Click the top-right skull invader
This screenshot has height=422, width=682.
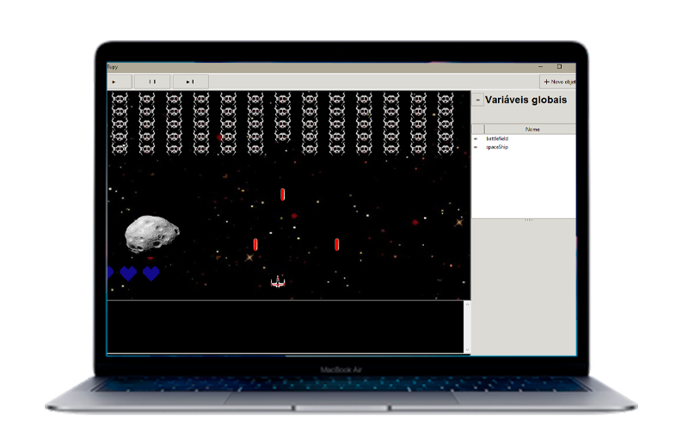coord(445,100)
